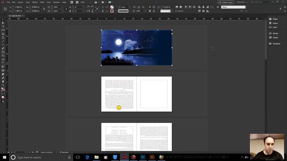Select the Eyedropper tool
Image resolution: width=287 pixels, height=161 pixels.
[3, 78]
